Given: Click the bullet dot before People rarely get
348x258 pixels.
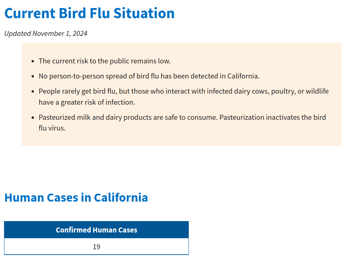Looking at the screenshot, I should pyautogui.click(x=33, y=92).
